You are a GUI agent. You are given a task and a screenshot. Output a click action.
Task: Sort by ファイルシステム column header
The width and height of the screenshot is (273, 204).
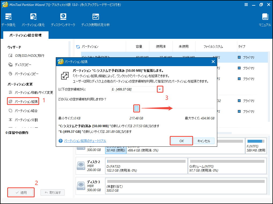(213, 47)
